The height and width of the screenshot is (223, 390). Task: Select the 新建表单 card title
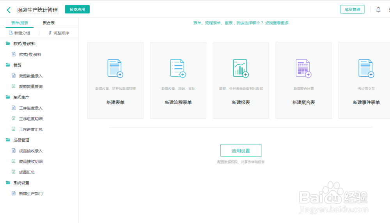115,102
